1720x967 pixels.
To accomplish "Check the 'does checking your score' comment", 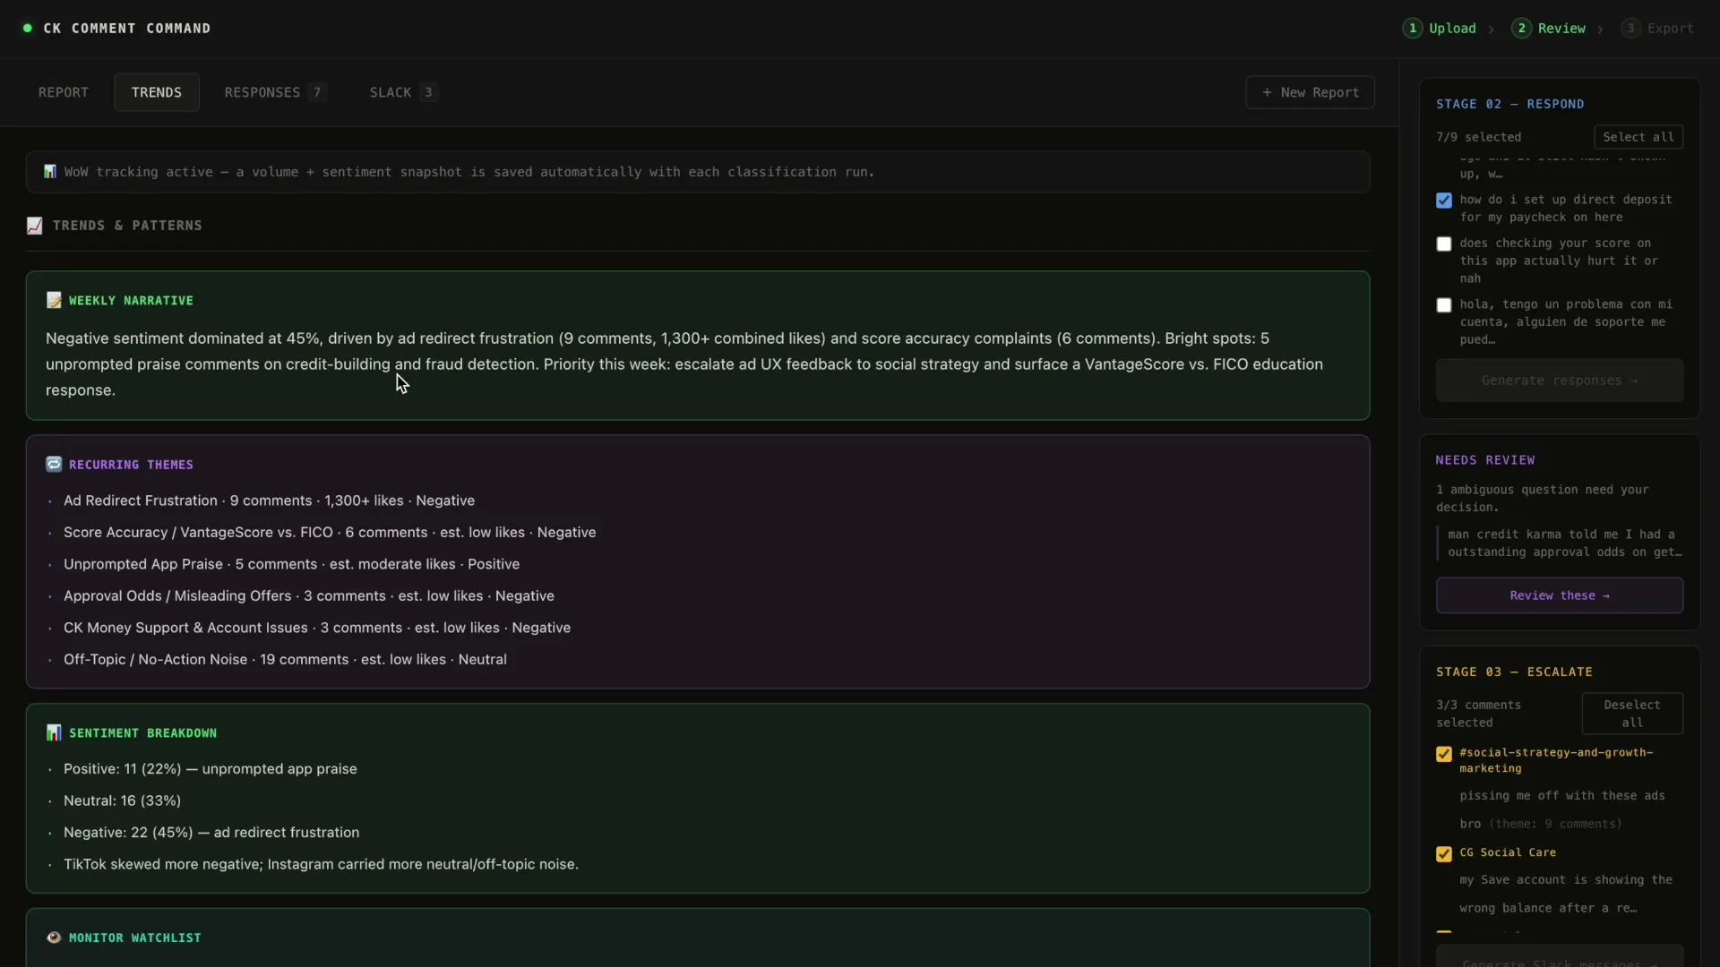I will coord(1444,244).
